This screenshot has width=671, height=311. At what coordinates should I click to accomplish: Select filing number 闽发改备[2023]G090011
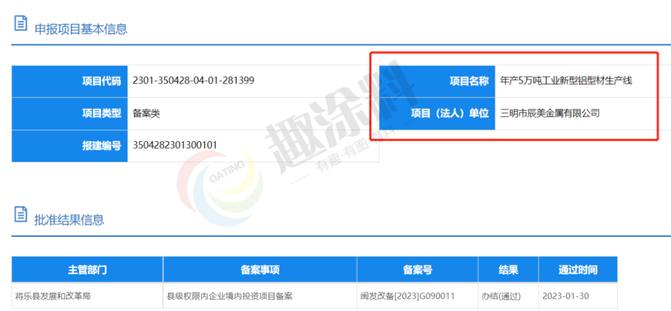(x=408, y=296)
